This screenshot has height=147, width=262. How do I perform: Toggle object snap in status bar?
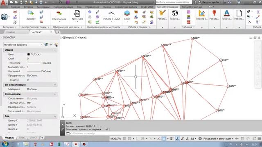click(164, 138)
